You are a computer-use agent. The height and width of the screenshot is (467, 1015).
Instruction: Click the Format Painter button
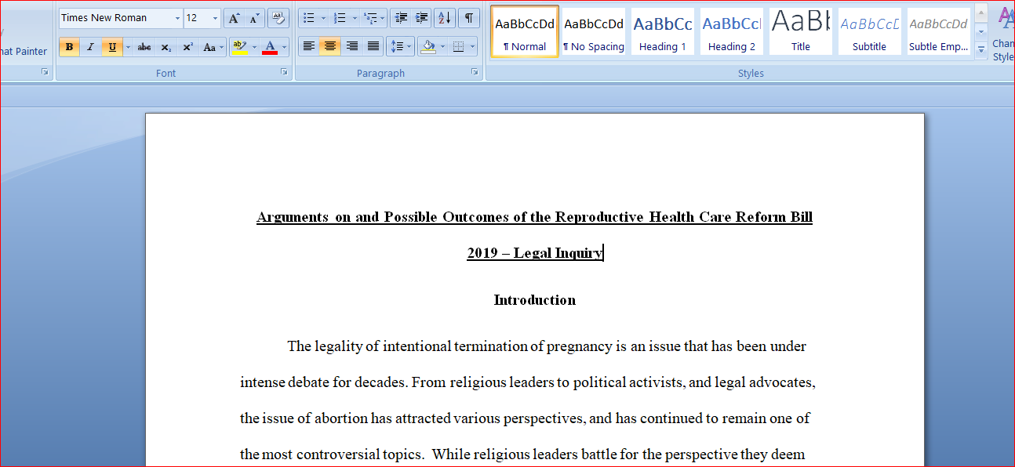pyautogui.click(x=24, y=52)
